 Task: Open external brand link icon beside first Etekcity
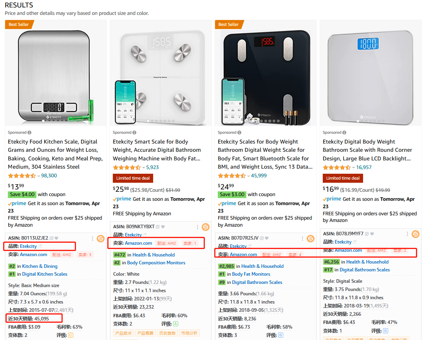click(x=40, y=246)
